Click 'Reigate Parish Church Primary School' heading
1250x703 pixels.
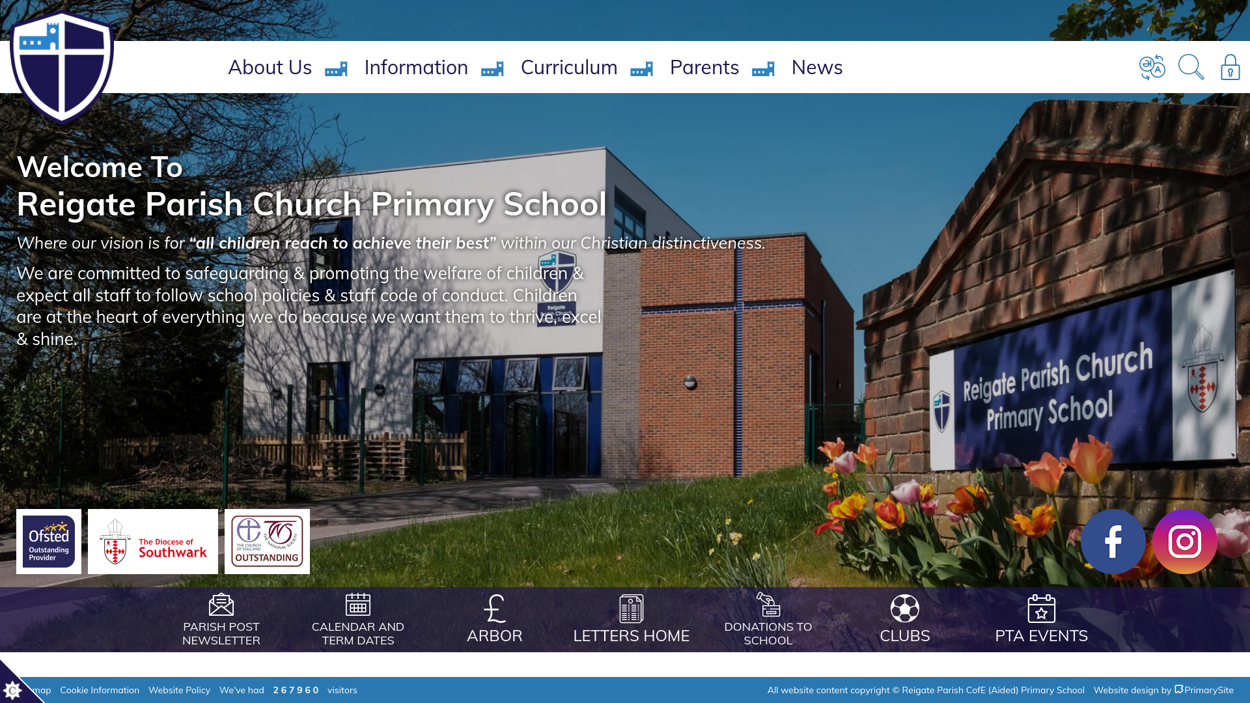tap(311, 204)
